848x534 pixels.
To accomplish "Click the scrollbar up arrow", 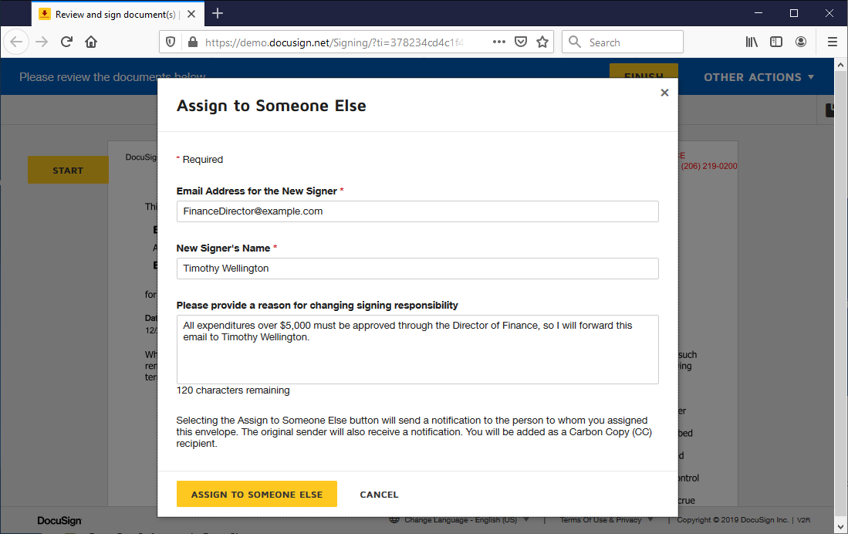I will click(840, 64).
